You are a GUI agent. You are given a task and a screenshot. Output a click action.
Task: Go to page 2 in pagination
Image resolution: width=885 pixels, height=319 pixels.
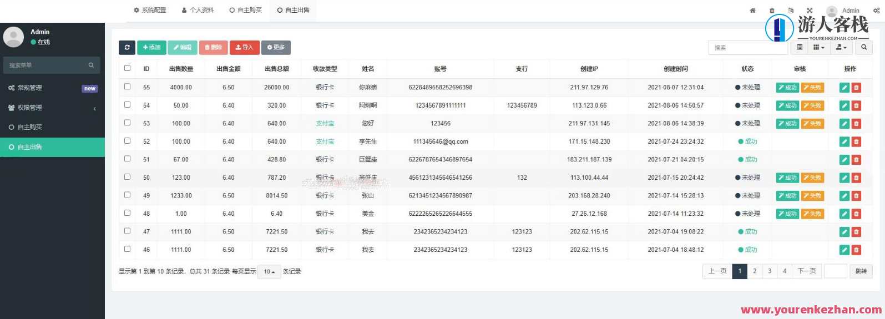pos(755,271)
